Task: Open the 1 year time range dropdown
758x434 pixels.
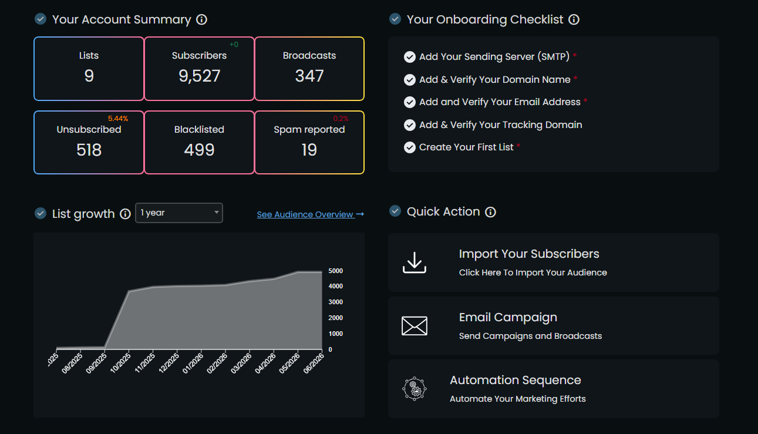Action: pos(179,213)
